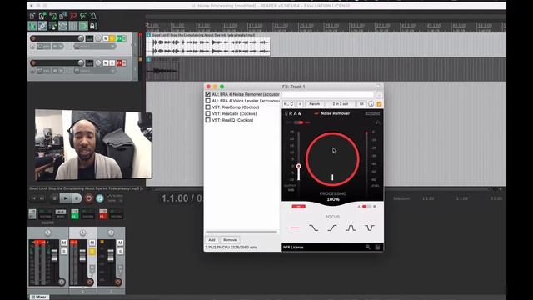533x300 pixels.
Task: Enable ERA 4 Voice Leveler checkbox
Action: (x=207, y=101)
